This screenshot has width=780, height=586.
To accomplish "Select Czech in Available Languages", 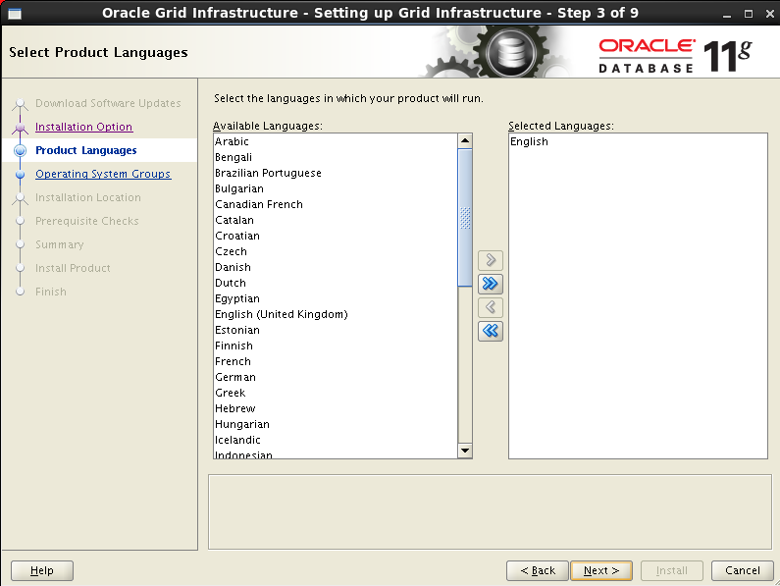I will [x=335, y=251].
